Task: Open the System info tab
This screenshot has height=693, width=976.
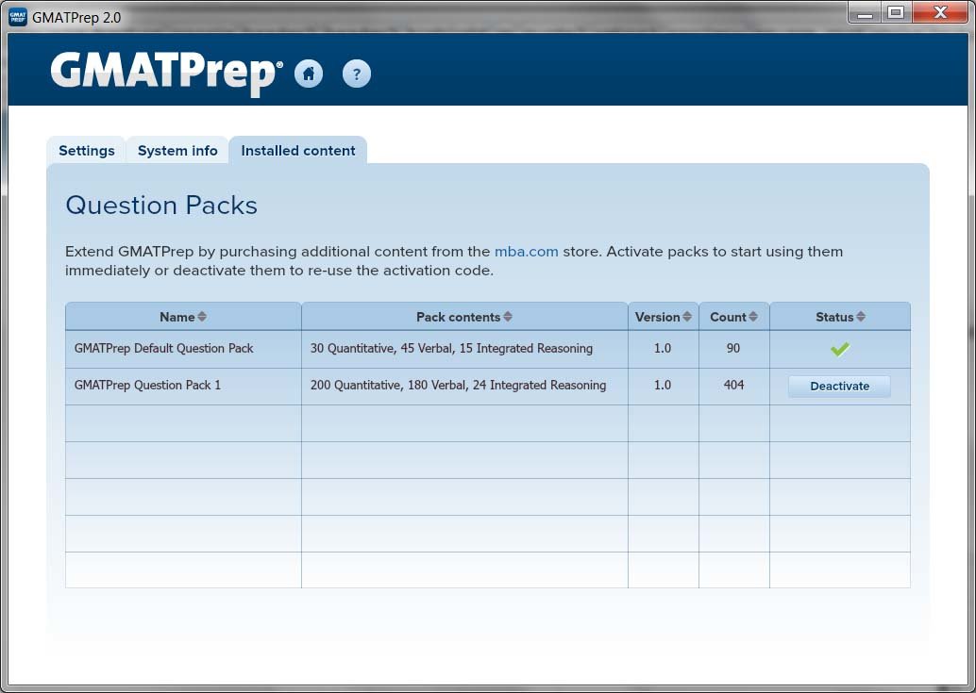Action: pos(177,151)
